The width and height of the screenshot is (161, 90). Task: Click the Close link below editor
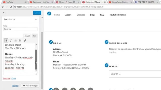tap(14, 78)
